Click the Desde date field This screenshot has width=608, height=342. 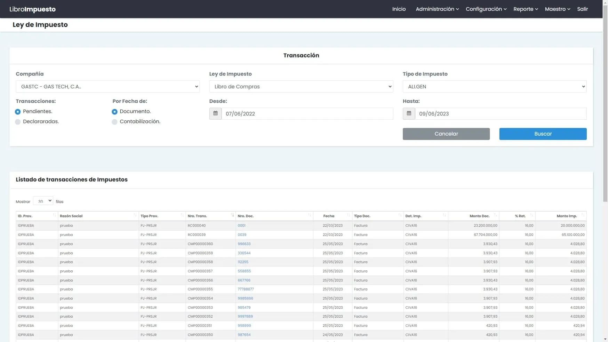click(x=307, y=113)
